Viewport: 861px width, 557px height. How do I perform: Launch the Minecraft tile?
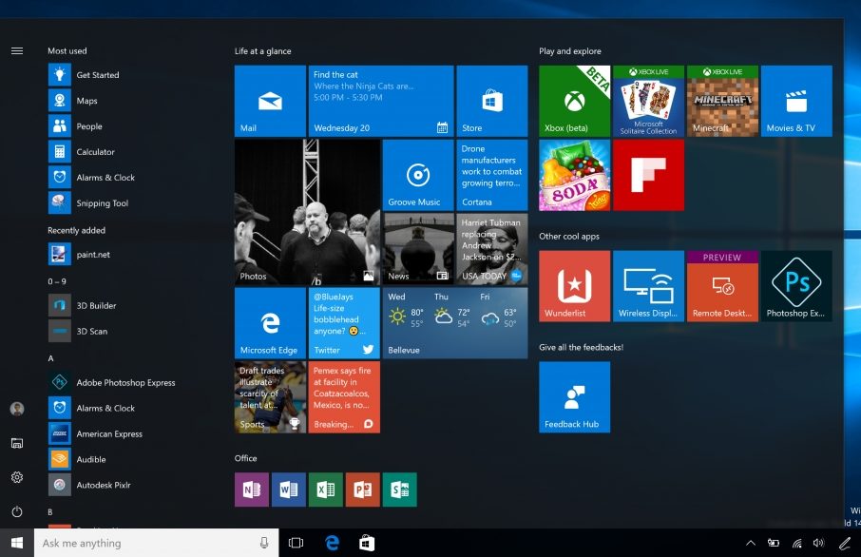[x=723, y=101]
